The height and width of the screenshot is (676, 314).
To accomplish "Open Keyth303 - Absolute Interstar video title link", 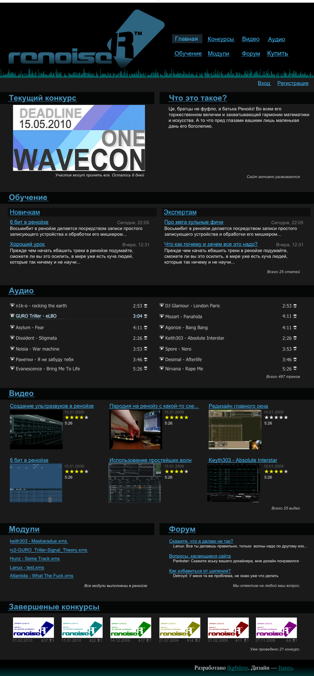I will [x=243, y=460].
